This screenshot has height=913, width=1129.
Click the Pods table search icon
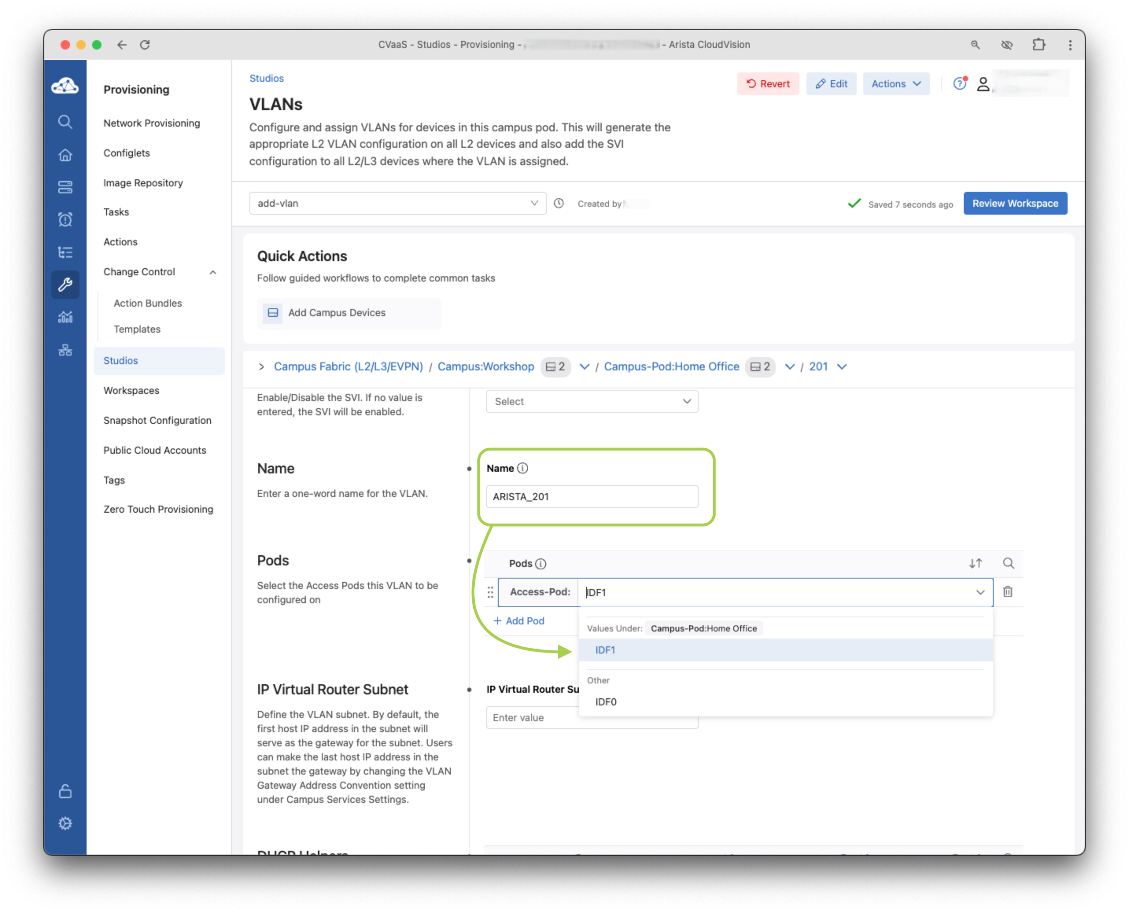1007,563
